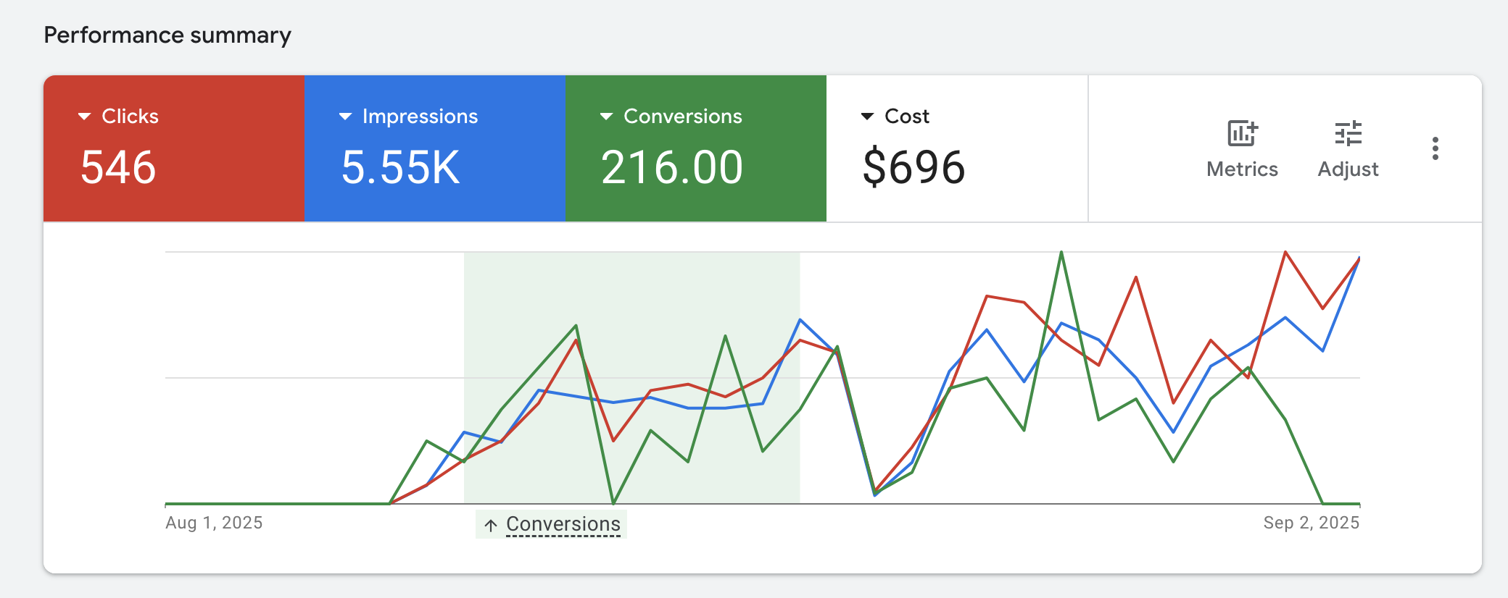Click the Performance summary heading
The image size is (1508, 598).
[167, 35]
